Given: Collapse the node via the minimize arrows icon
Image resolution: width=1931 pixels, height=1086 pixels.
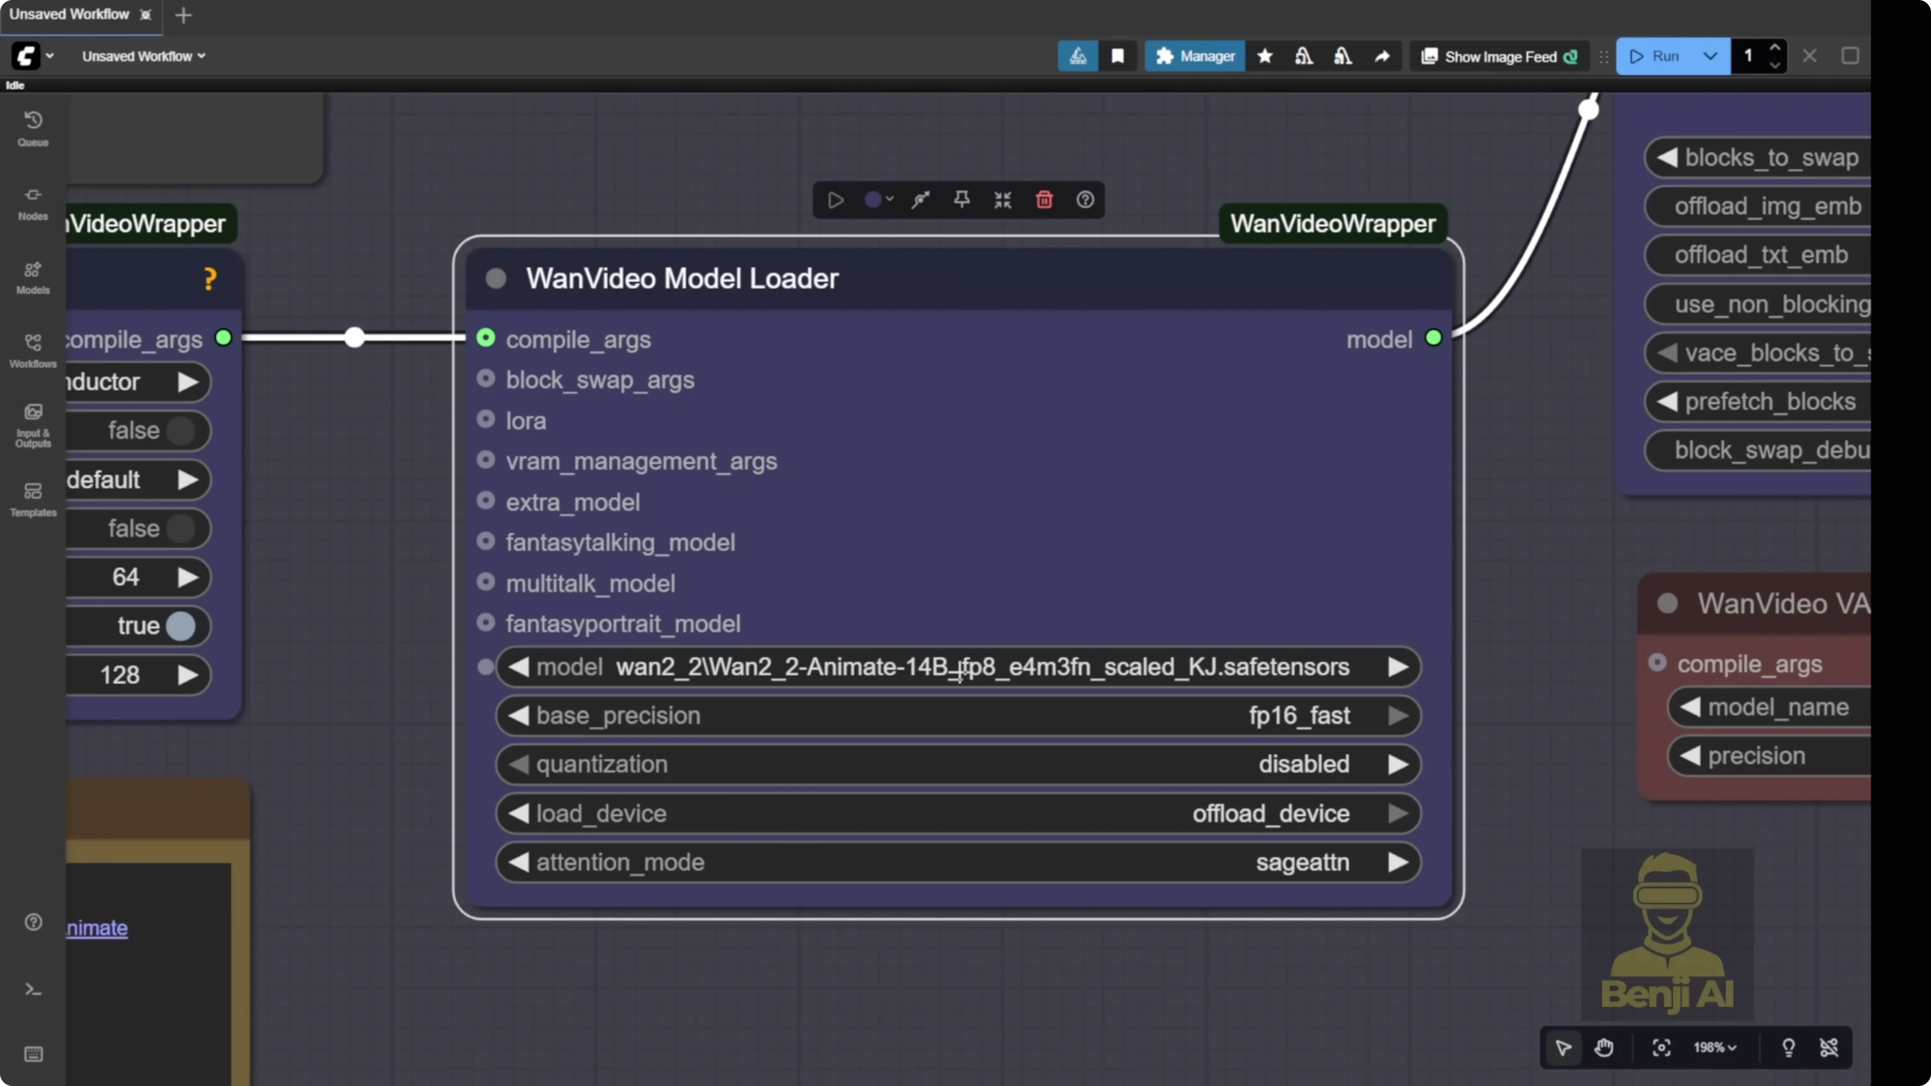Looking at the screenshot, I should coord(1002,200).
